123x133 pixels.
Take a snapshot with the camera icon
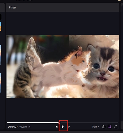103,127
